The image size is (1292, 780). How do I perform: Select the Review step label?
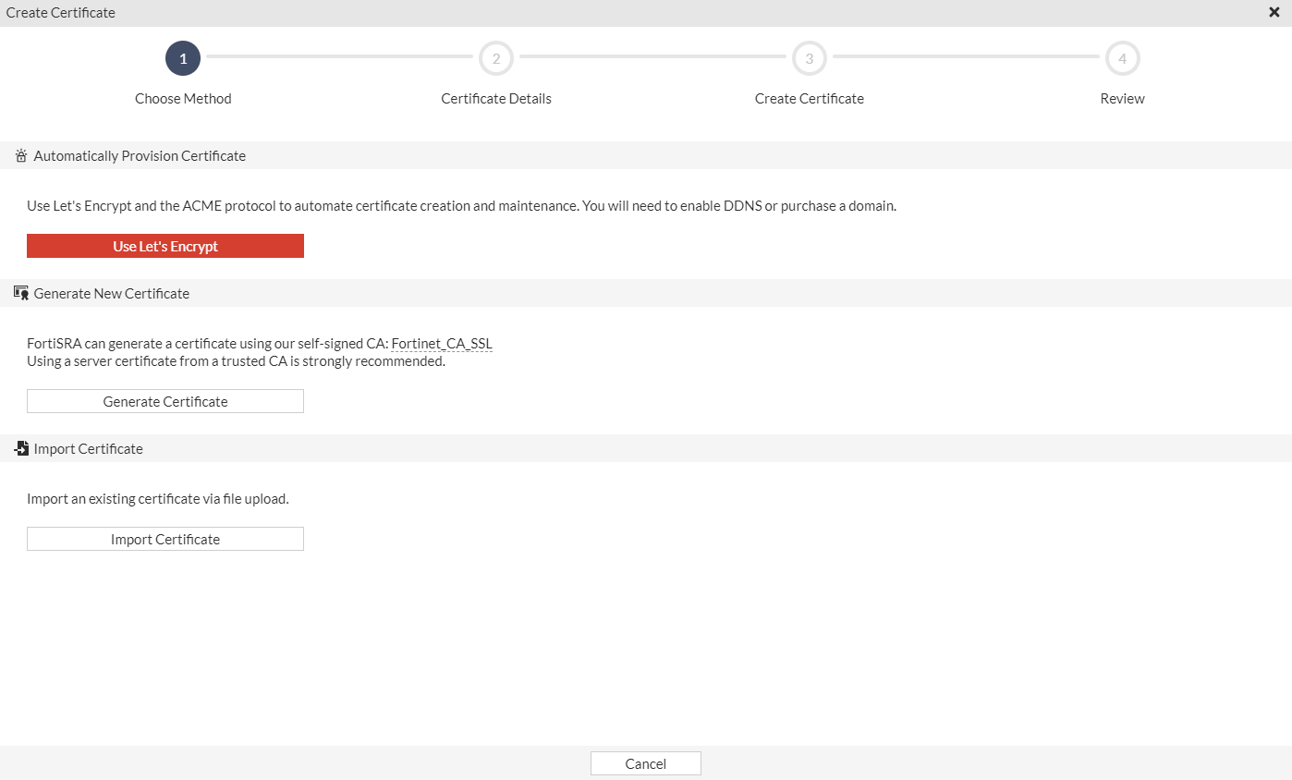(1122, 98)
